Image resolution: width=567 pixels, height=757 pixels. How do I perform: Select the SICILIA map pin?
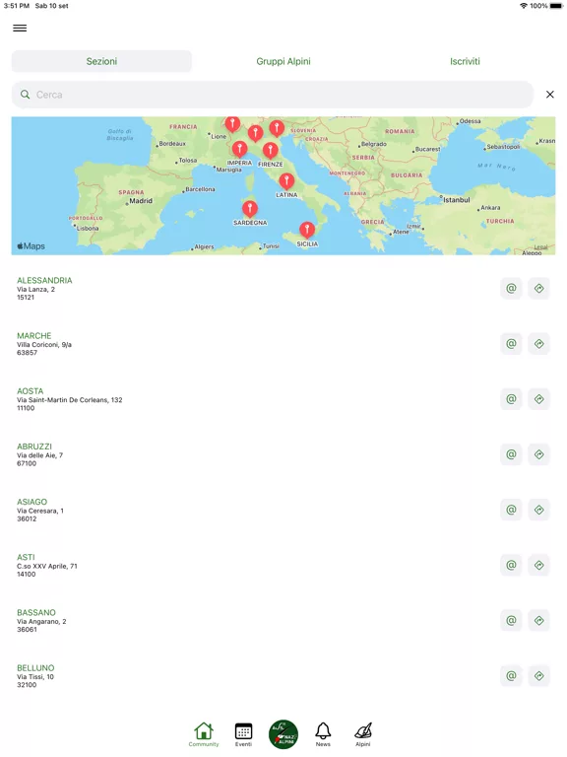pyautogui.click(x=307, y=230)
